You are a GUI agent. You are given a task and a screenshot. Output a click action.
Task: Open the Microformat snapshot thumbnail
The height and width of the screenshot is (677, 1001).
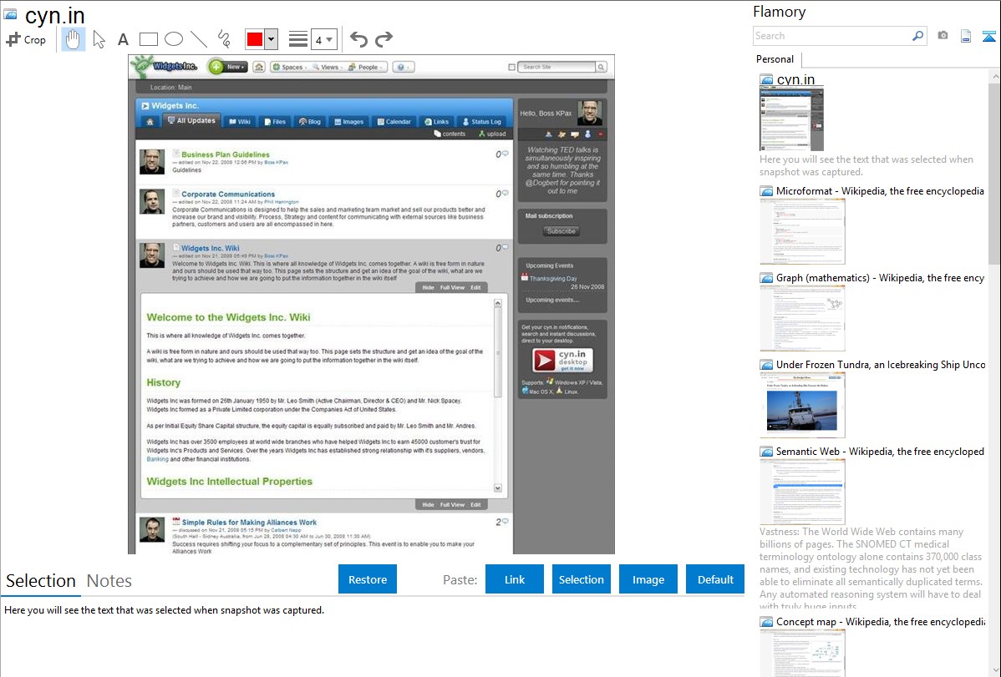(x=802, y=231)
